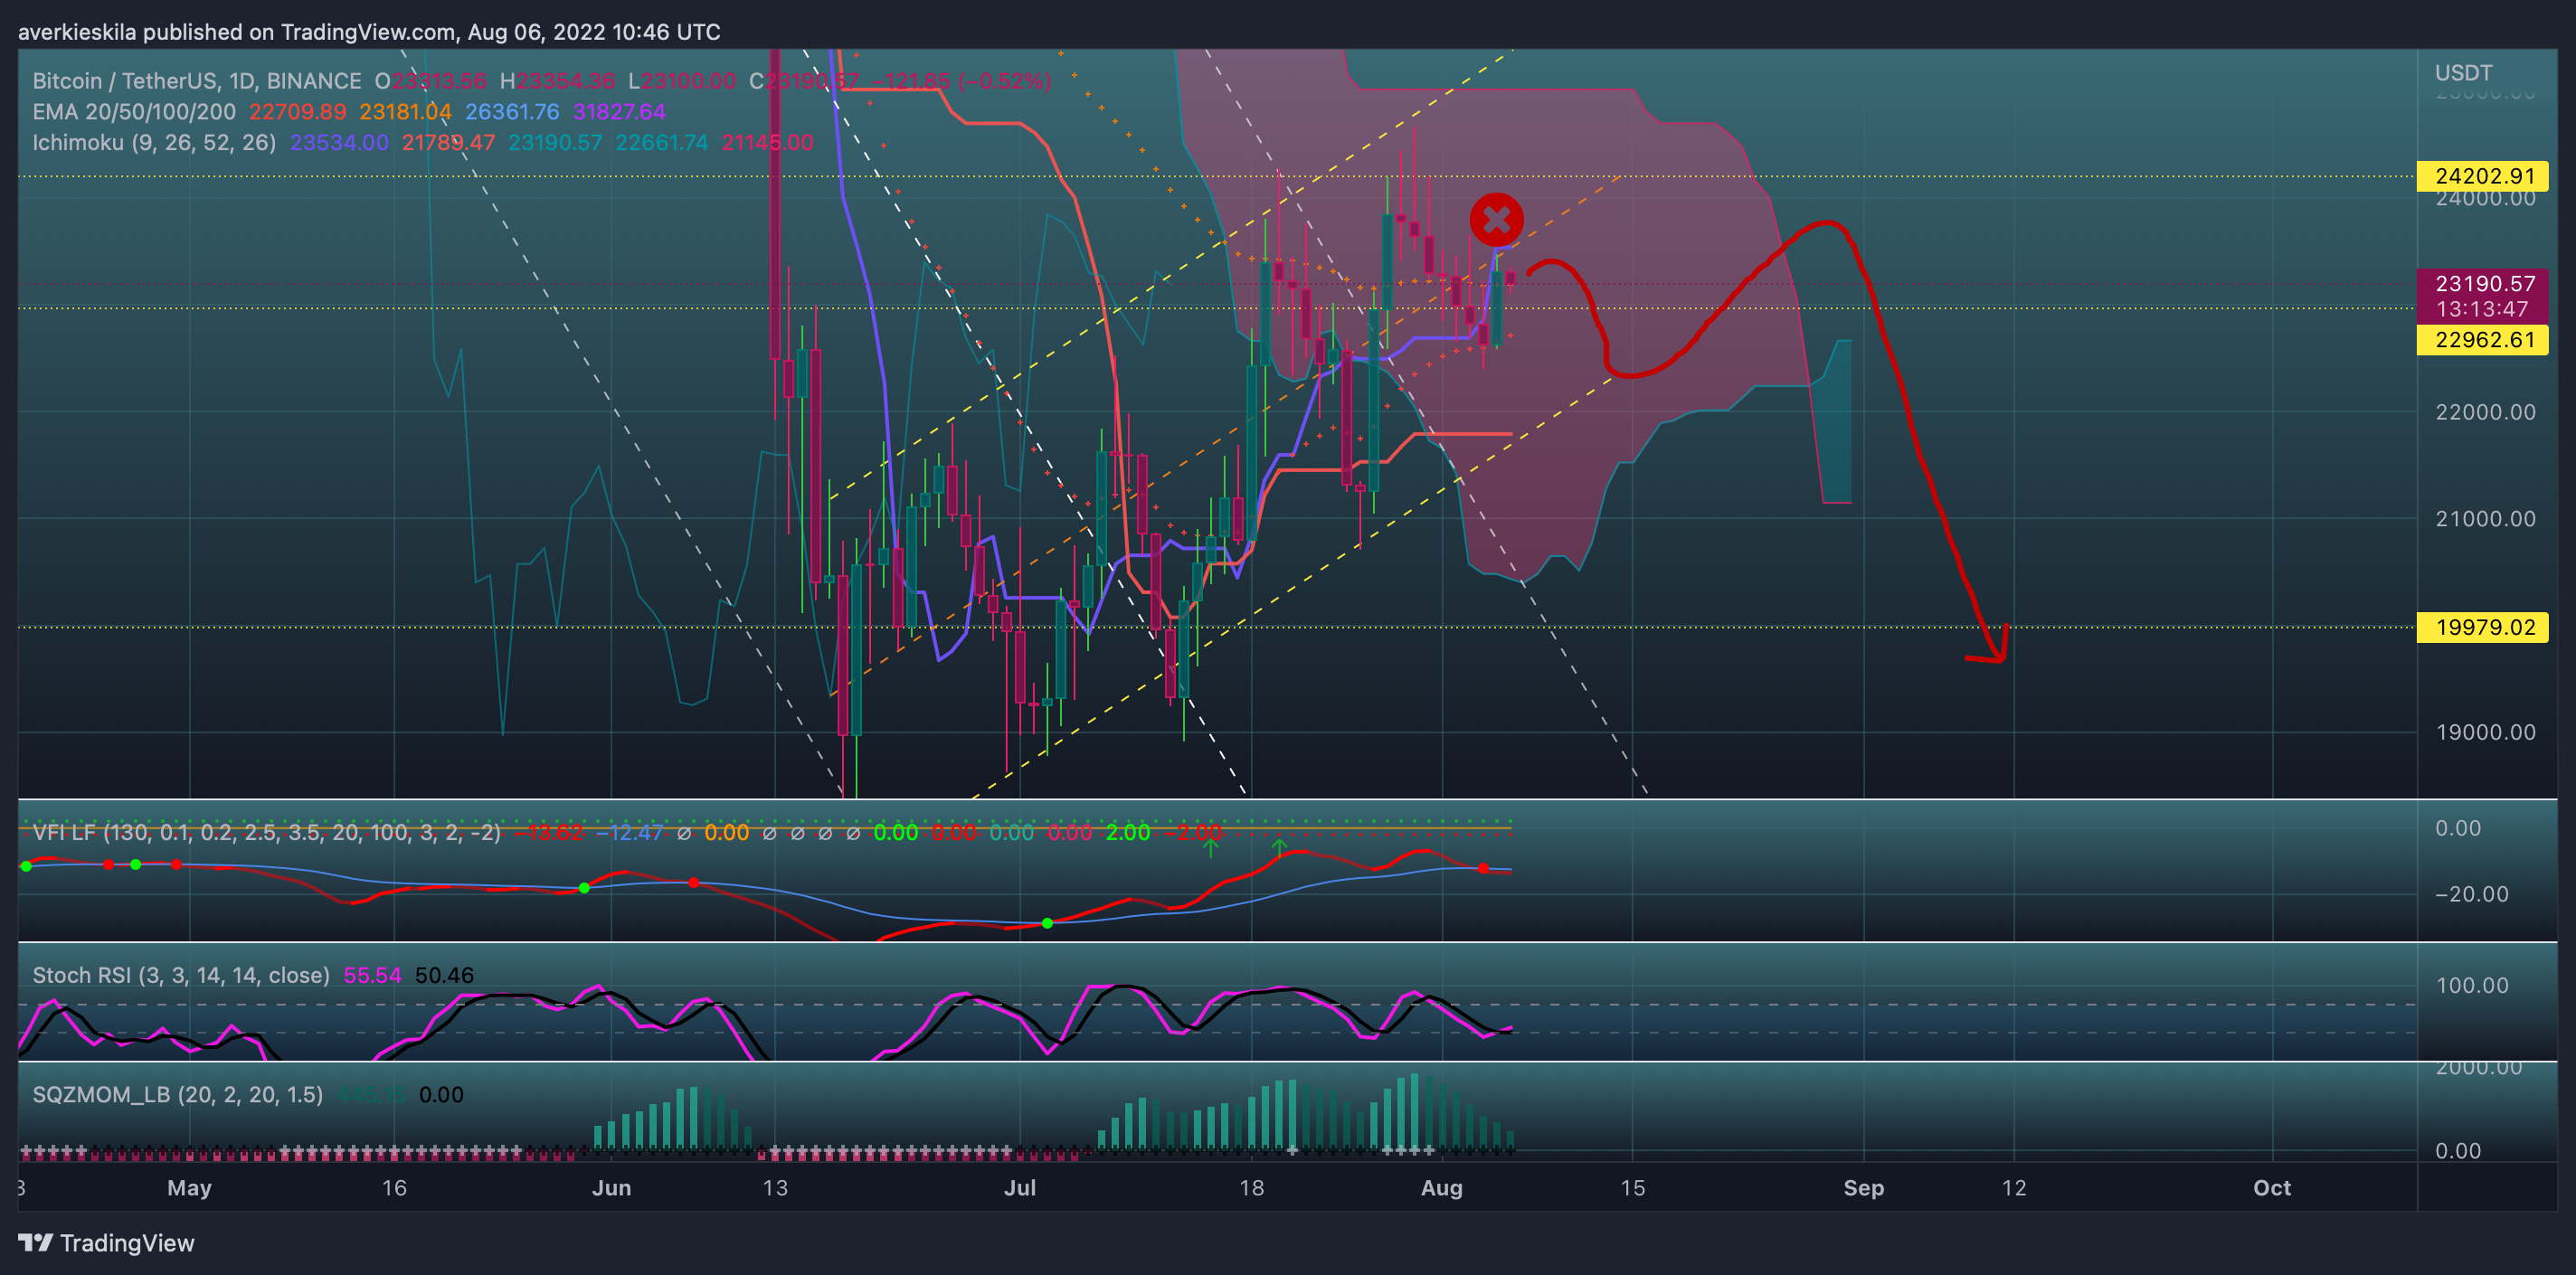The height and width of the screenshot is (1275, 2576).
Task: Click the 13 date label on time axis
Action: point(775,1188)
